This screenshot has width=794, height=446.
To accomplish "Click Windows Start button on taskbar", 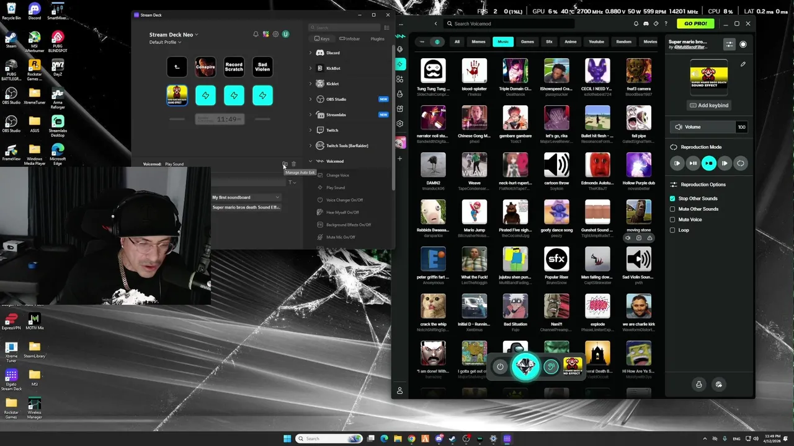I will point(287,439).
